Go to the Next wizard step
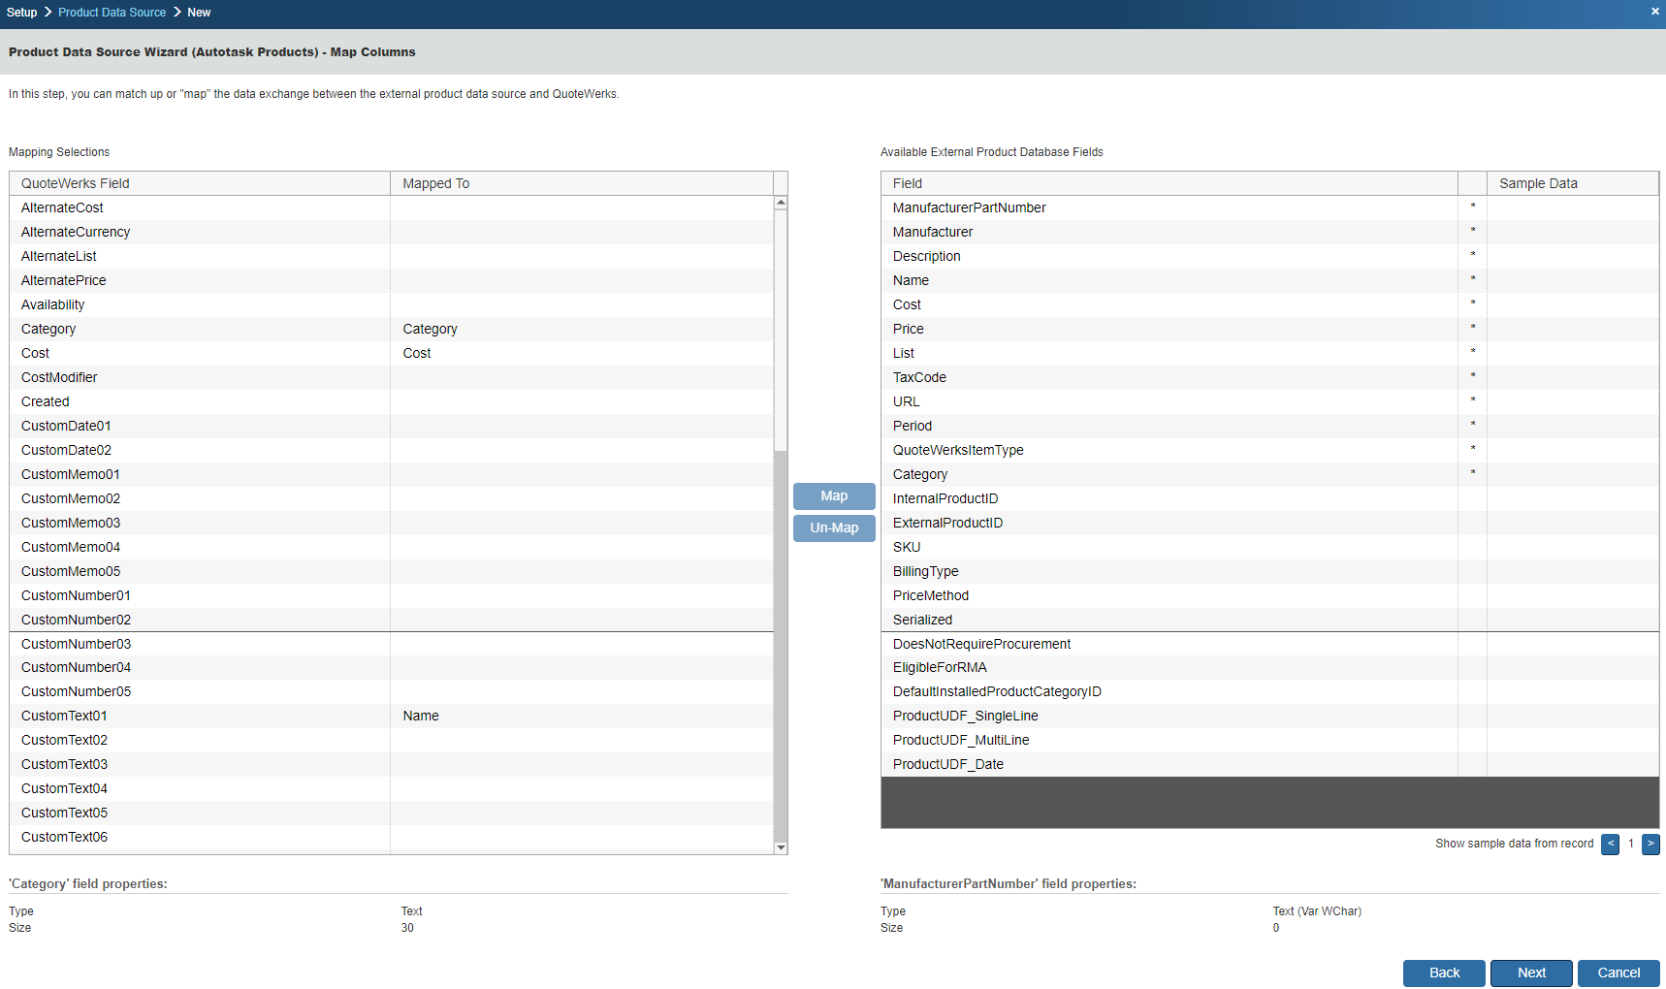Viewport: 1666px width, 989px height. click(x=1531, y=973)
